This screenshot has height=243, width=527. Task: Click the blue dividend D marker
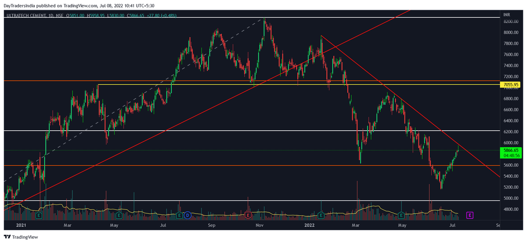click(x=187, y=215)
